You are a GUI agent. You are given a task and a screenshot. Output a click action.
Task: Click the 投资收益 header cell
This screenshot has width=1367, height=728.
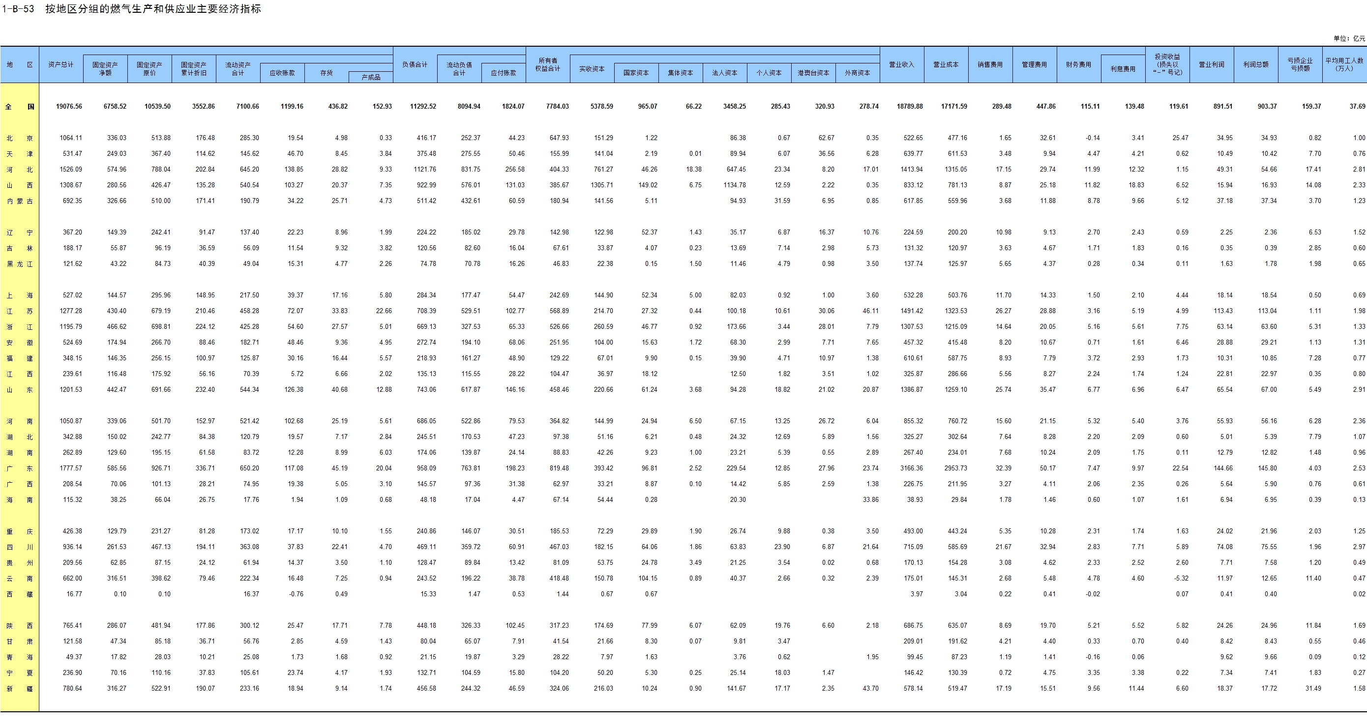(x=1167, y=65)
